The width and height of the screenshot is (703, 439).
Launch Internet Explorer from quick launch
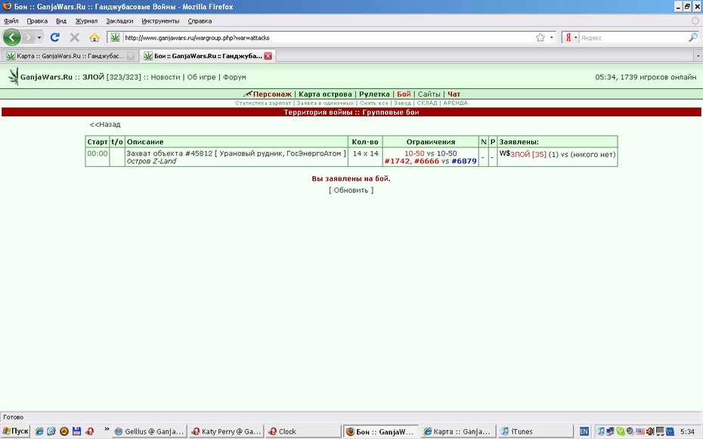pos(39,431)
